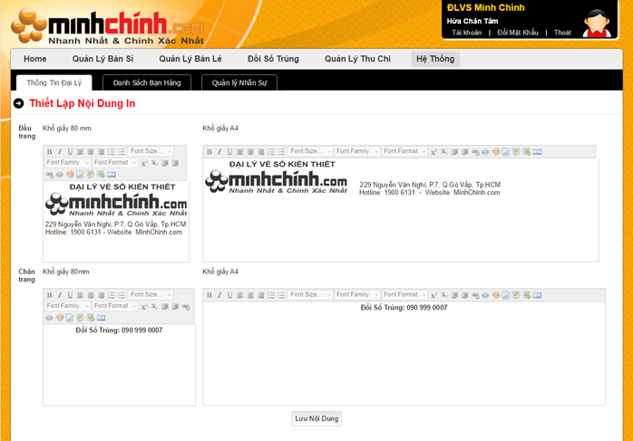The image size is (633, 441).
Task: Click bullet list icon in footer A4 editor
Action: coord(282,294)
